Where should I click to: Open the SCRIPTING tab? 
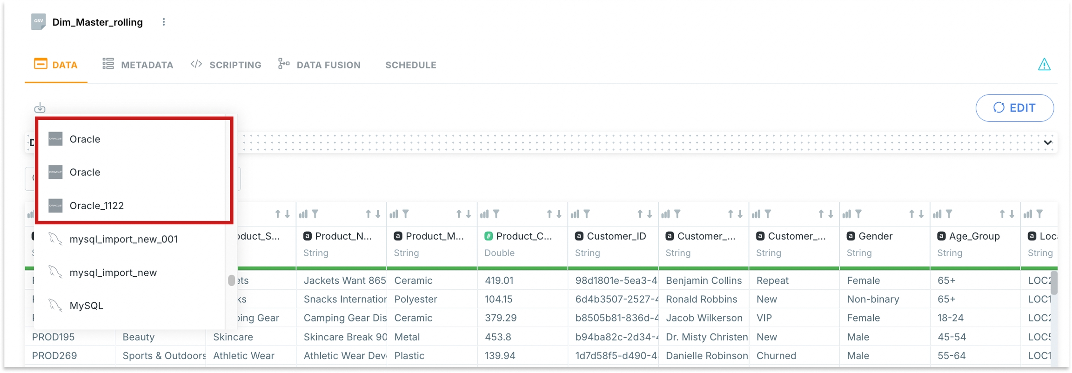point(226,65)
